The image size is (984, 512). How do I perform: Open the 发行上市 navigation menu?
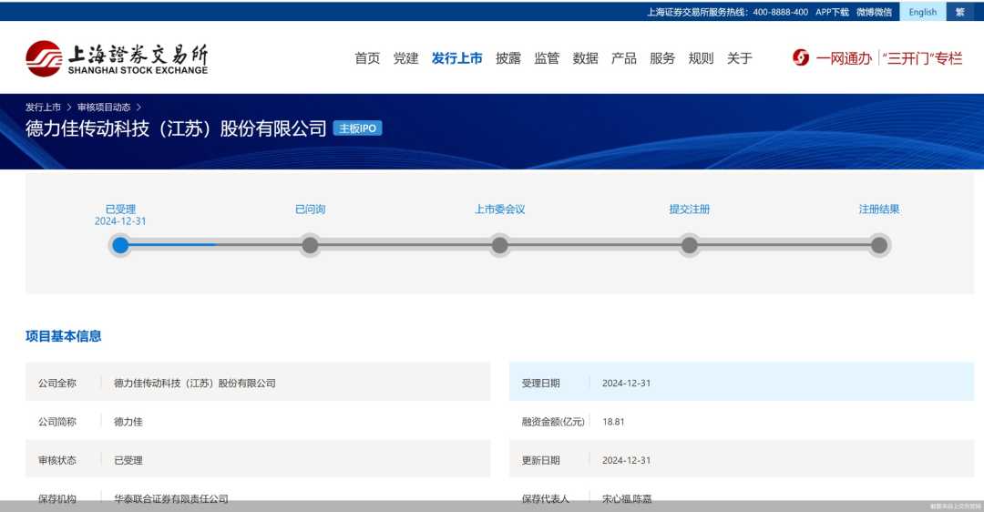(x=456, y=58)
